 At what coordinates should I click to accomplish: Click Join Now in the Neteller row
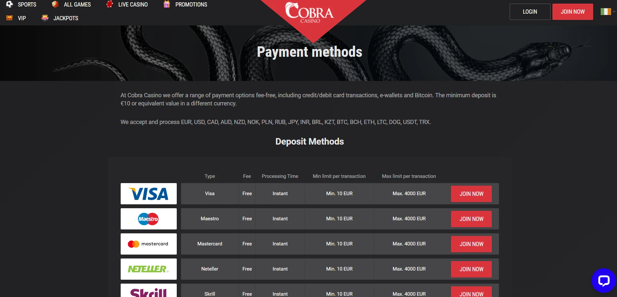tap(471, 269)
